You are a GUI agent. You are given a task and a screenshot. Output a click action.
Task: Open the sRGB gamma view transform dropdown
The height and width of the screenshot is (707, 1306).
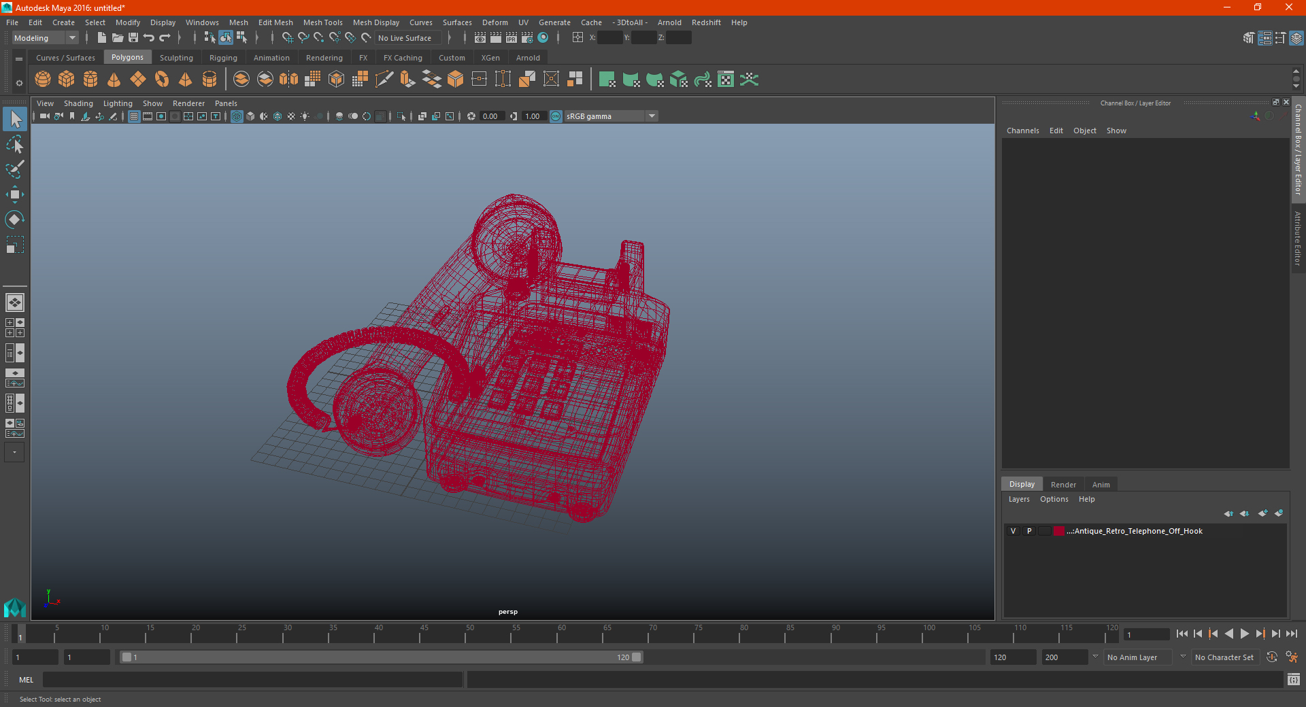point(611,117)
